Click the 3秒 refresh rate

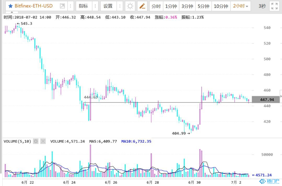pos(262,6)
